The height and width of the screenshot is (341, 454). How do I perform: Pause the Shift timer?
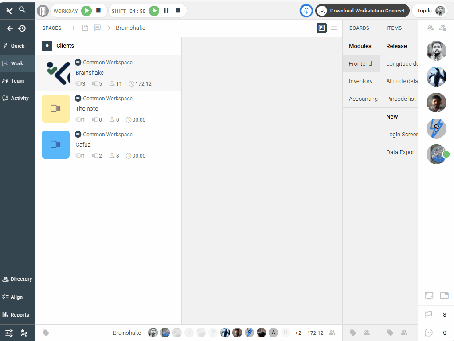[166, 11]
